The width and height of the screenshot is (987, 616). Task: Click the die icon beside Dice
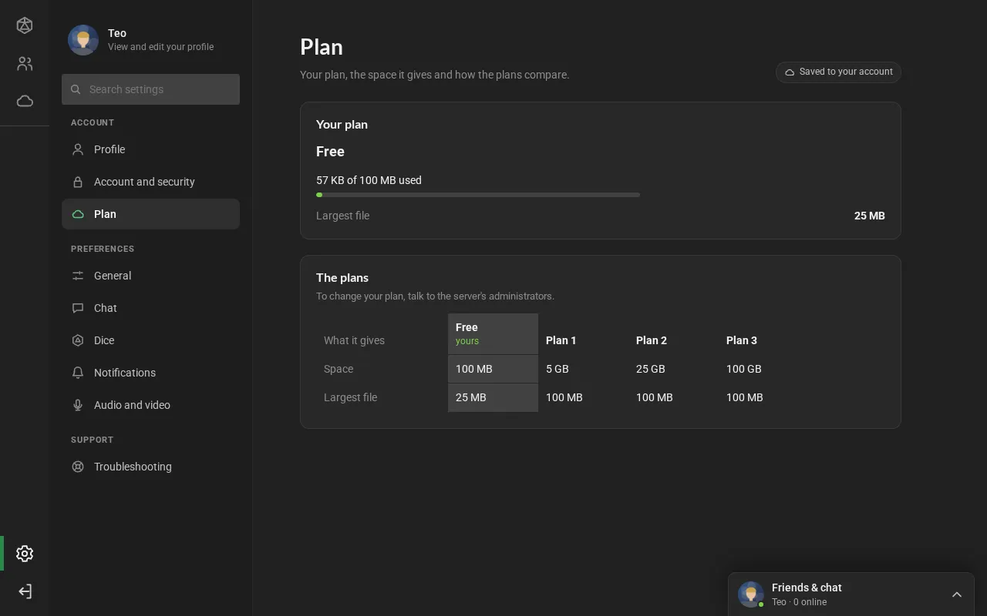pos(78,340)
